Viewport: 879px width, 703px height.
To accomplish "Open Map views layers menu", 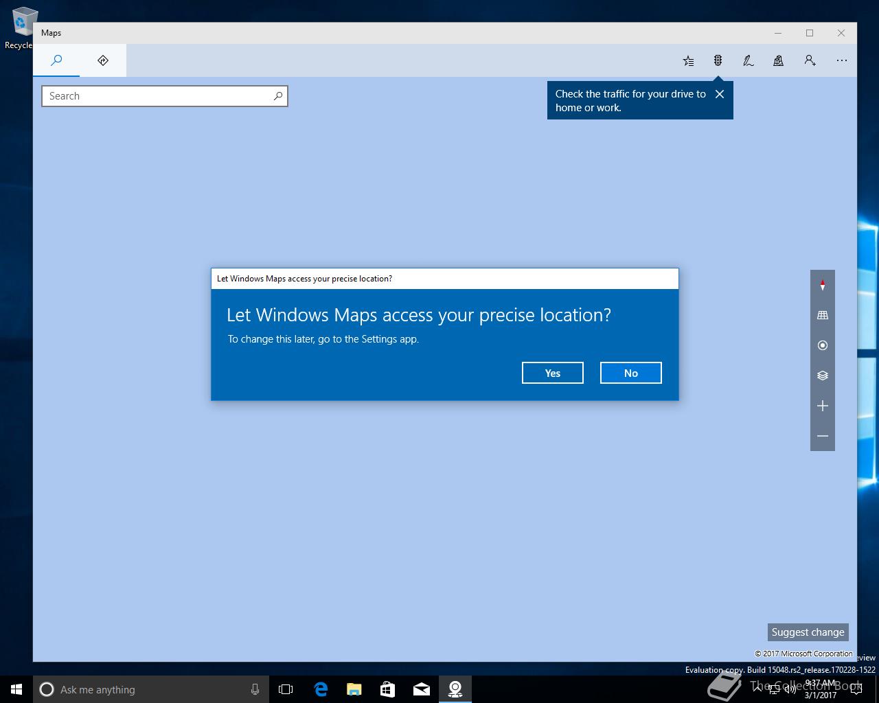I will pyautogui.click(x=823, y=376).
